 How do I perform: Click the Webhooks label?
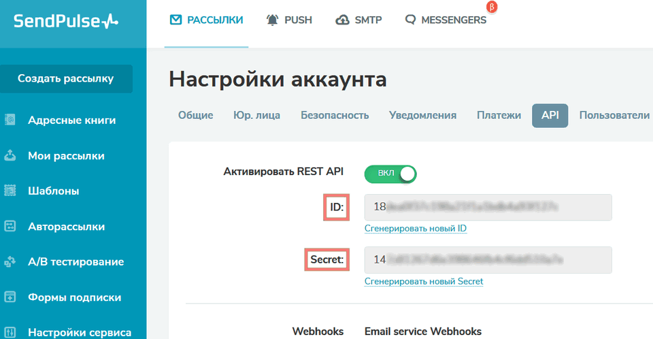(318, 332)
